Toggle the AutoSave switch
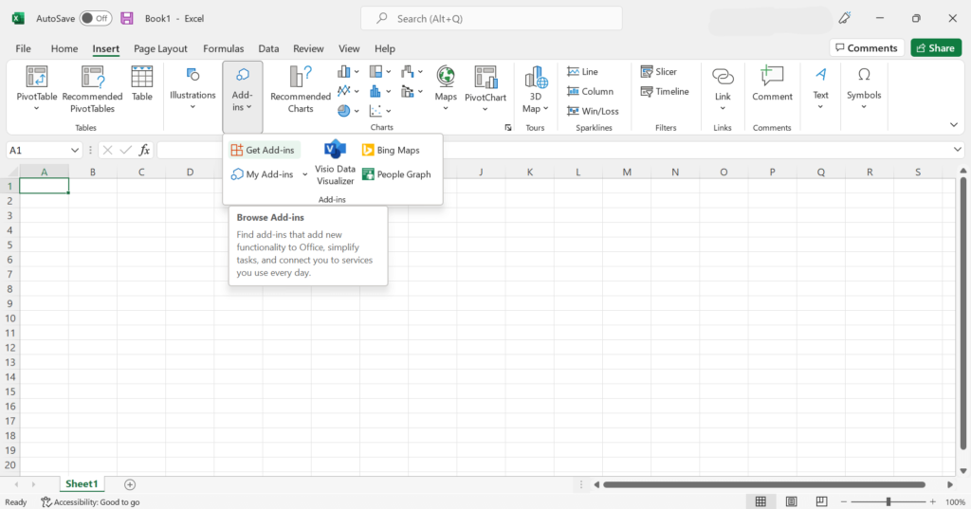Viewport: 971px width, 509px height. 95,19
